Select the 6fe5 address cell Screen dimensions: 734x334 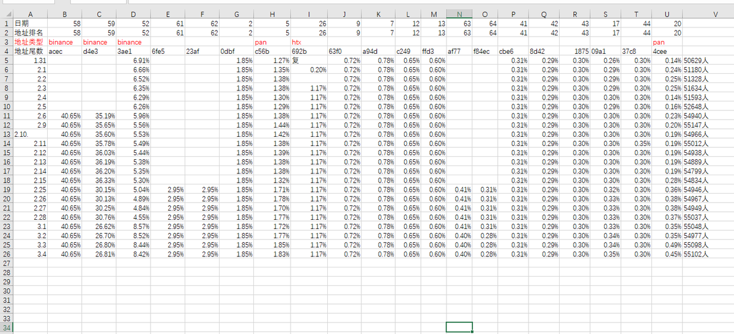point(168,51)
